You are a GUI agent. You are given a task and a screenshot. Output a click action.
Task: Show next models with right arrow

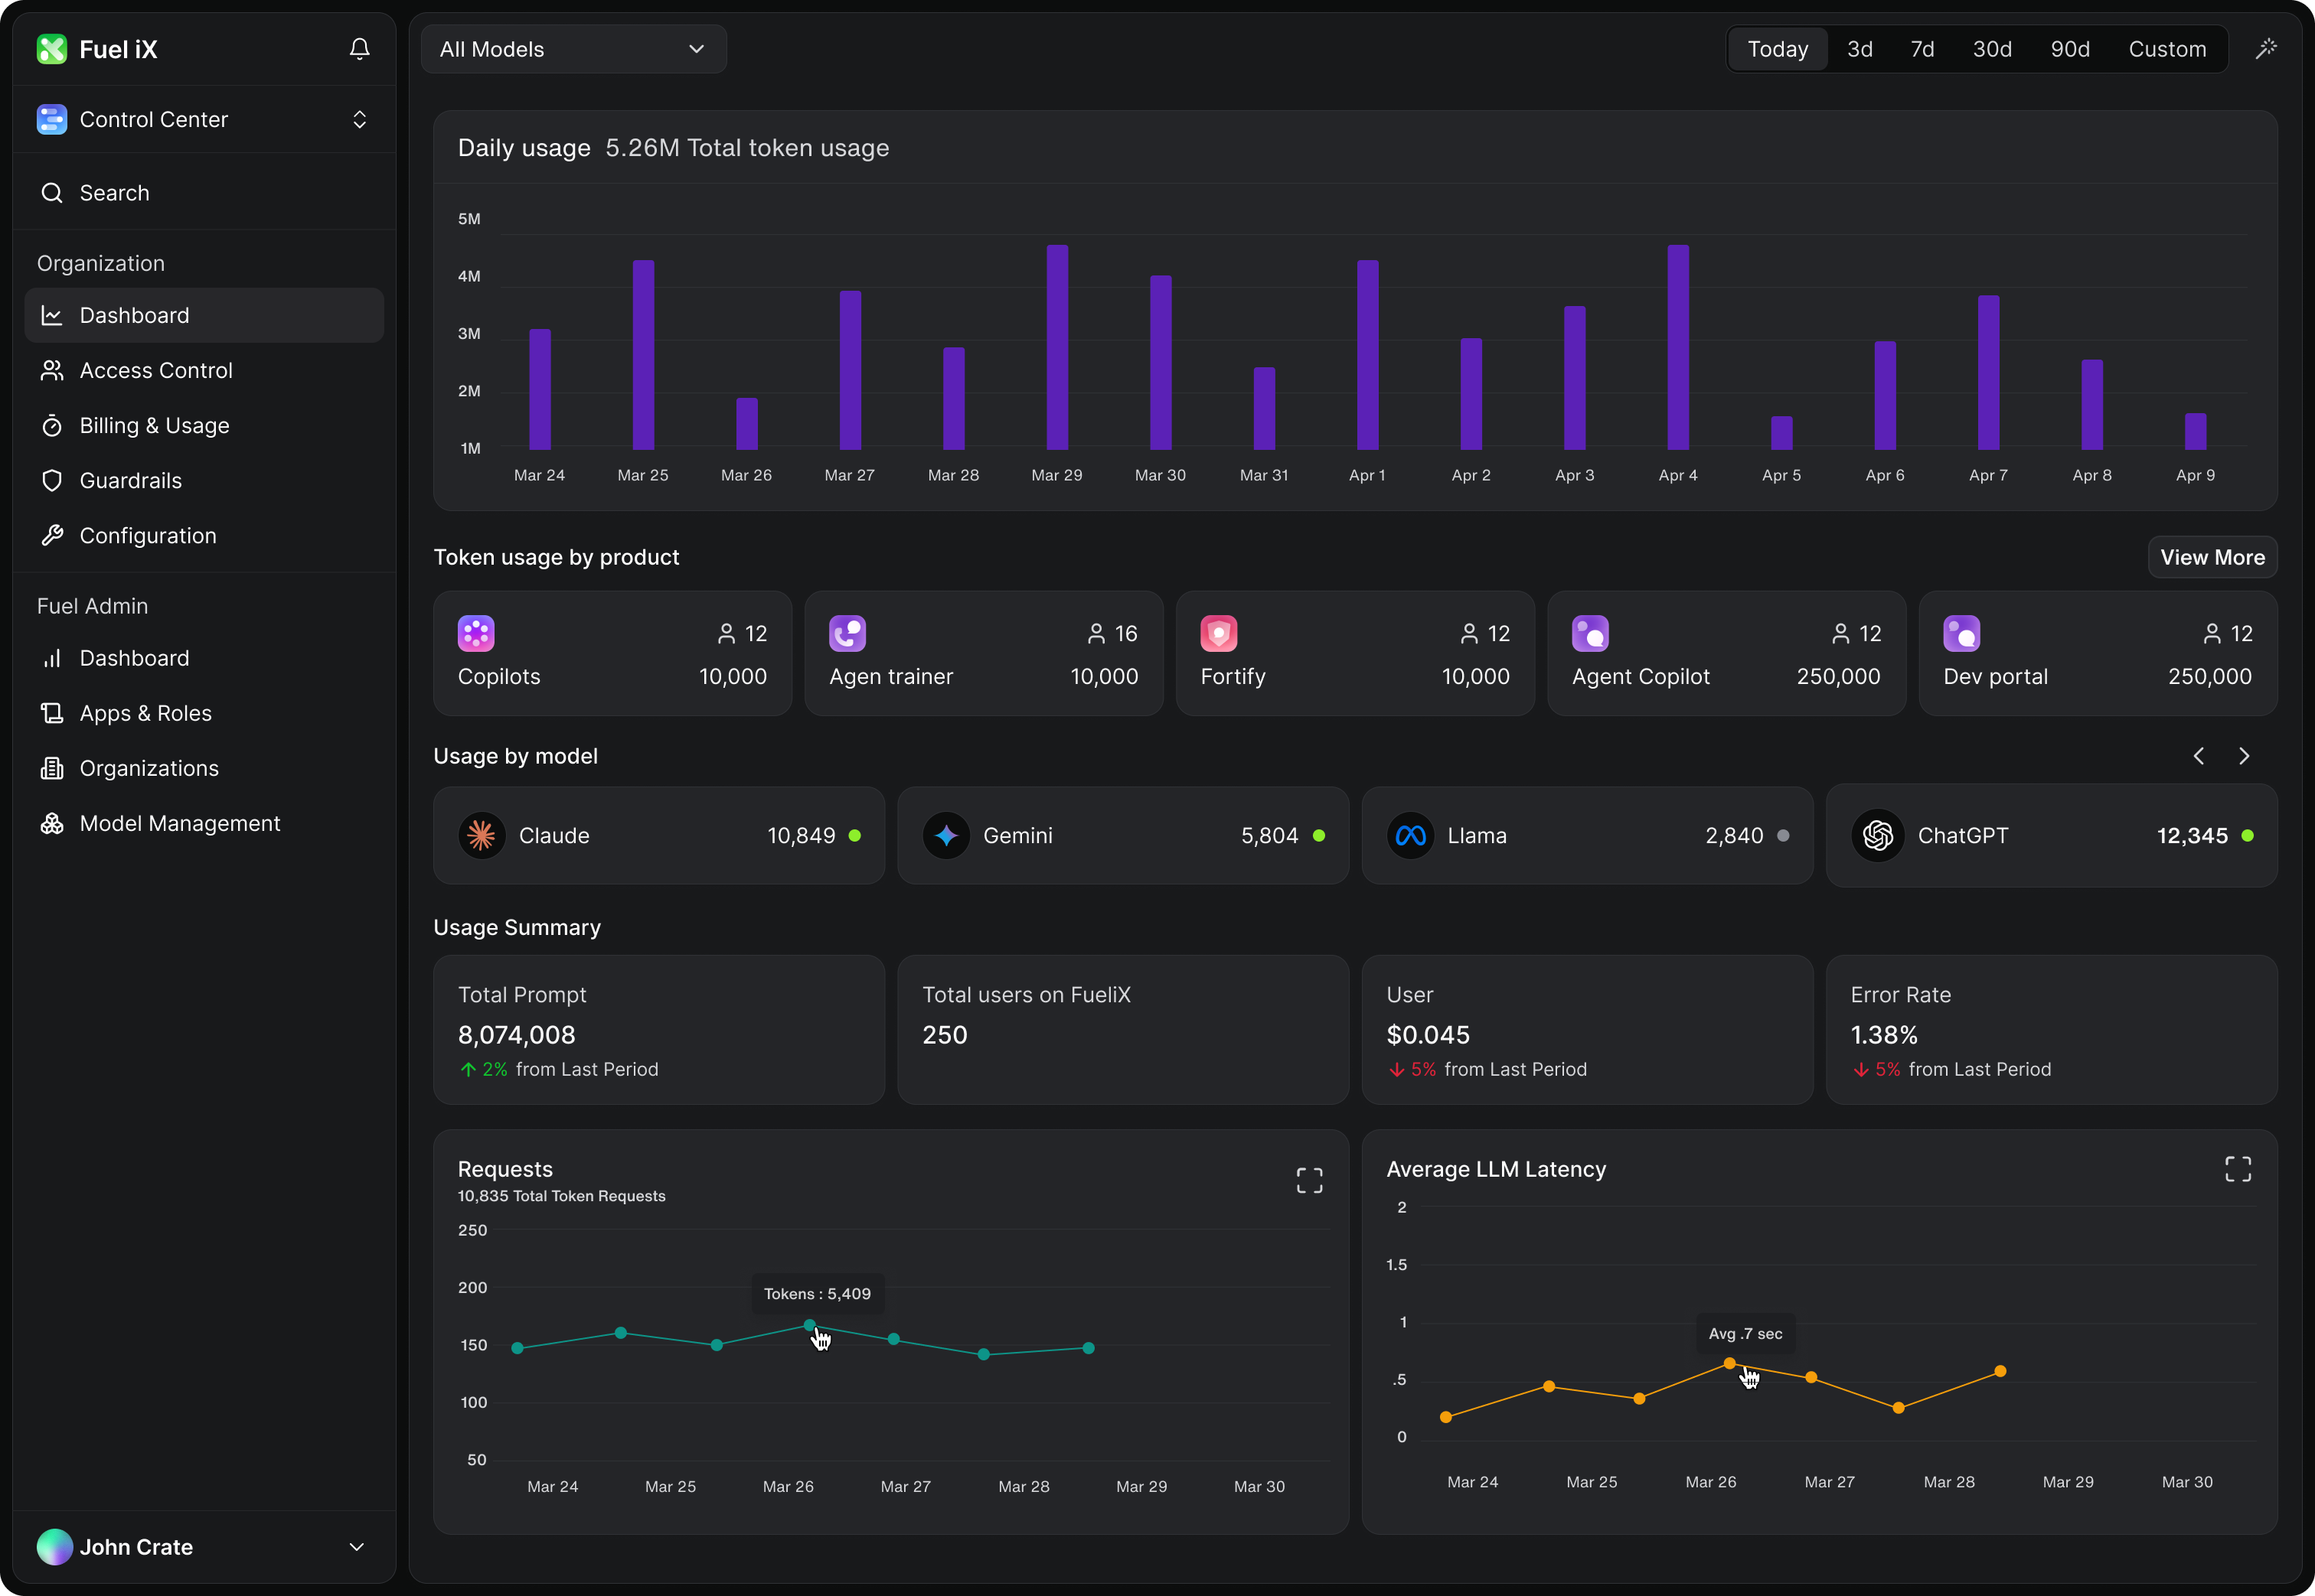[2244, 756]
